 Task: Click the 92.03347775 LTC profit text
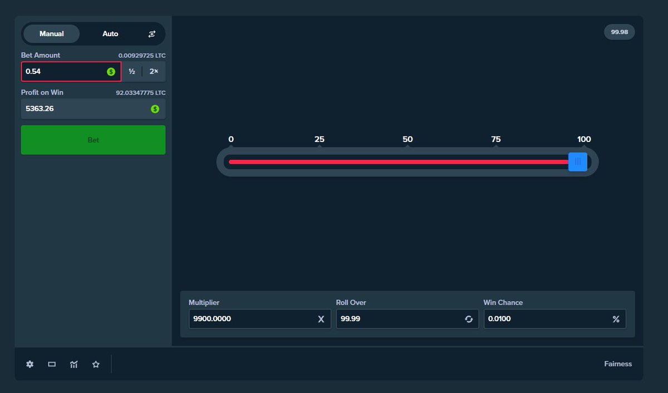(x=141, y=93)
